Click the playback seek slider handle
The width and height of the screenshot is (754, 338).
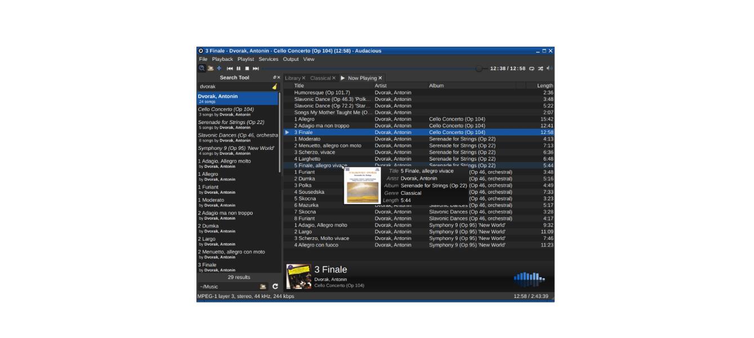[479, 69]
